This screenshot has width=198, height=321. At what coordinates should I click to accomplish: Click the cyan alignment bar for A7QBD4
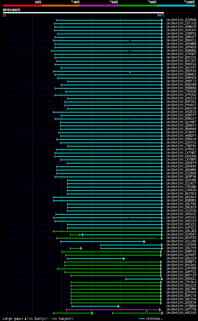[96, 306]
